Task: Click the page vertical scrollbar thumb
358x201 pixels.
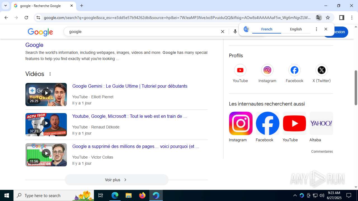Action: [x=356, y=88]
